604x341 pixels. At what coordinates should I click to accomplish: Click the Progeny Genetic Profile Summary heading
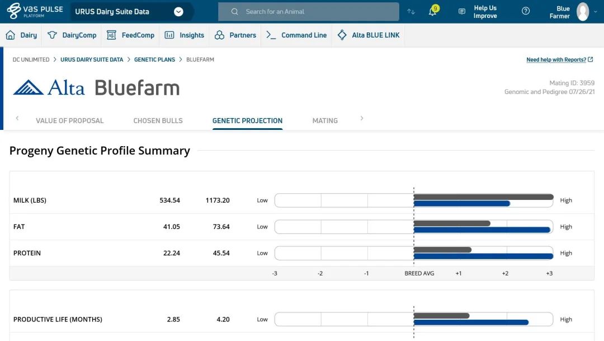[x=100, y=151]
